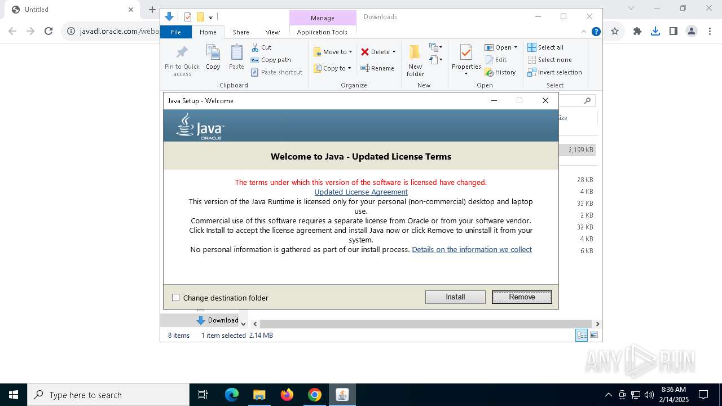Launch Microsoft Edge from the taskbar
722x406 pixels.
[x=232, y=395]
